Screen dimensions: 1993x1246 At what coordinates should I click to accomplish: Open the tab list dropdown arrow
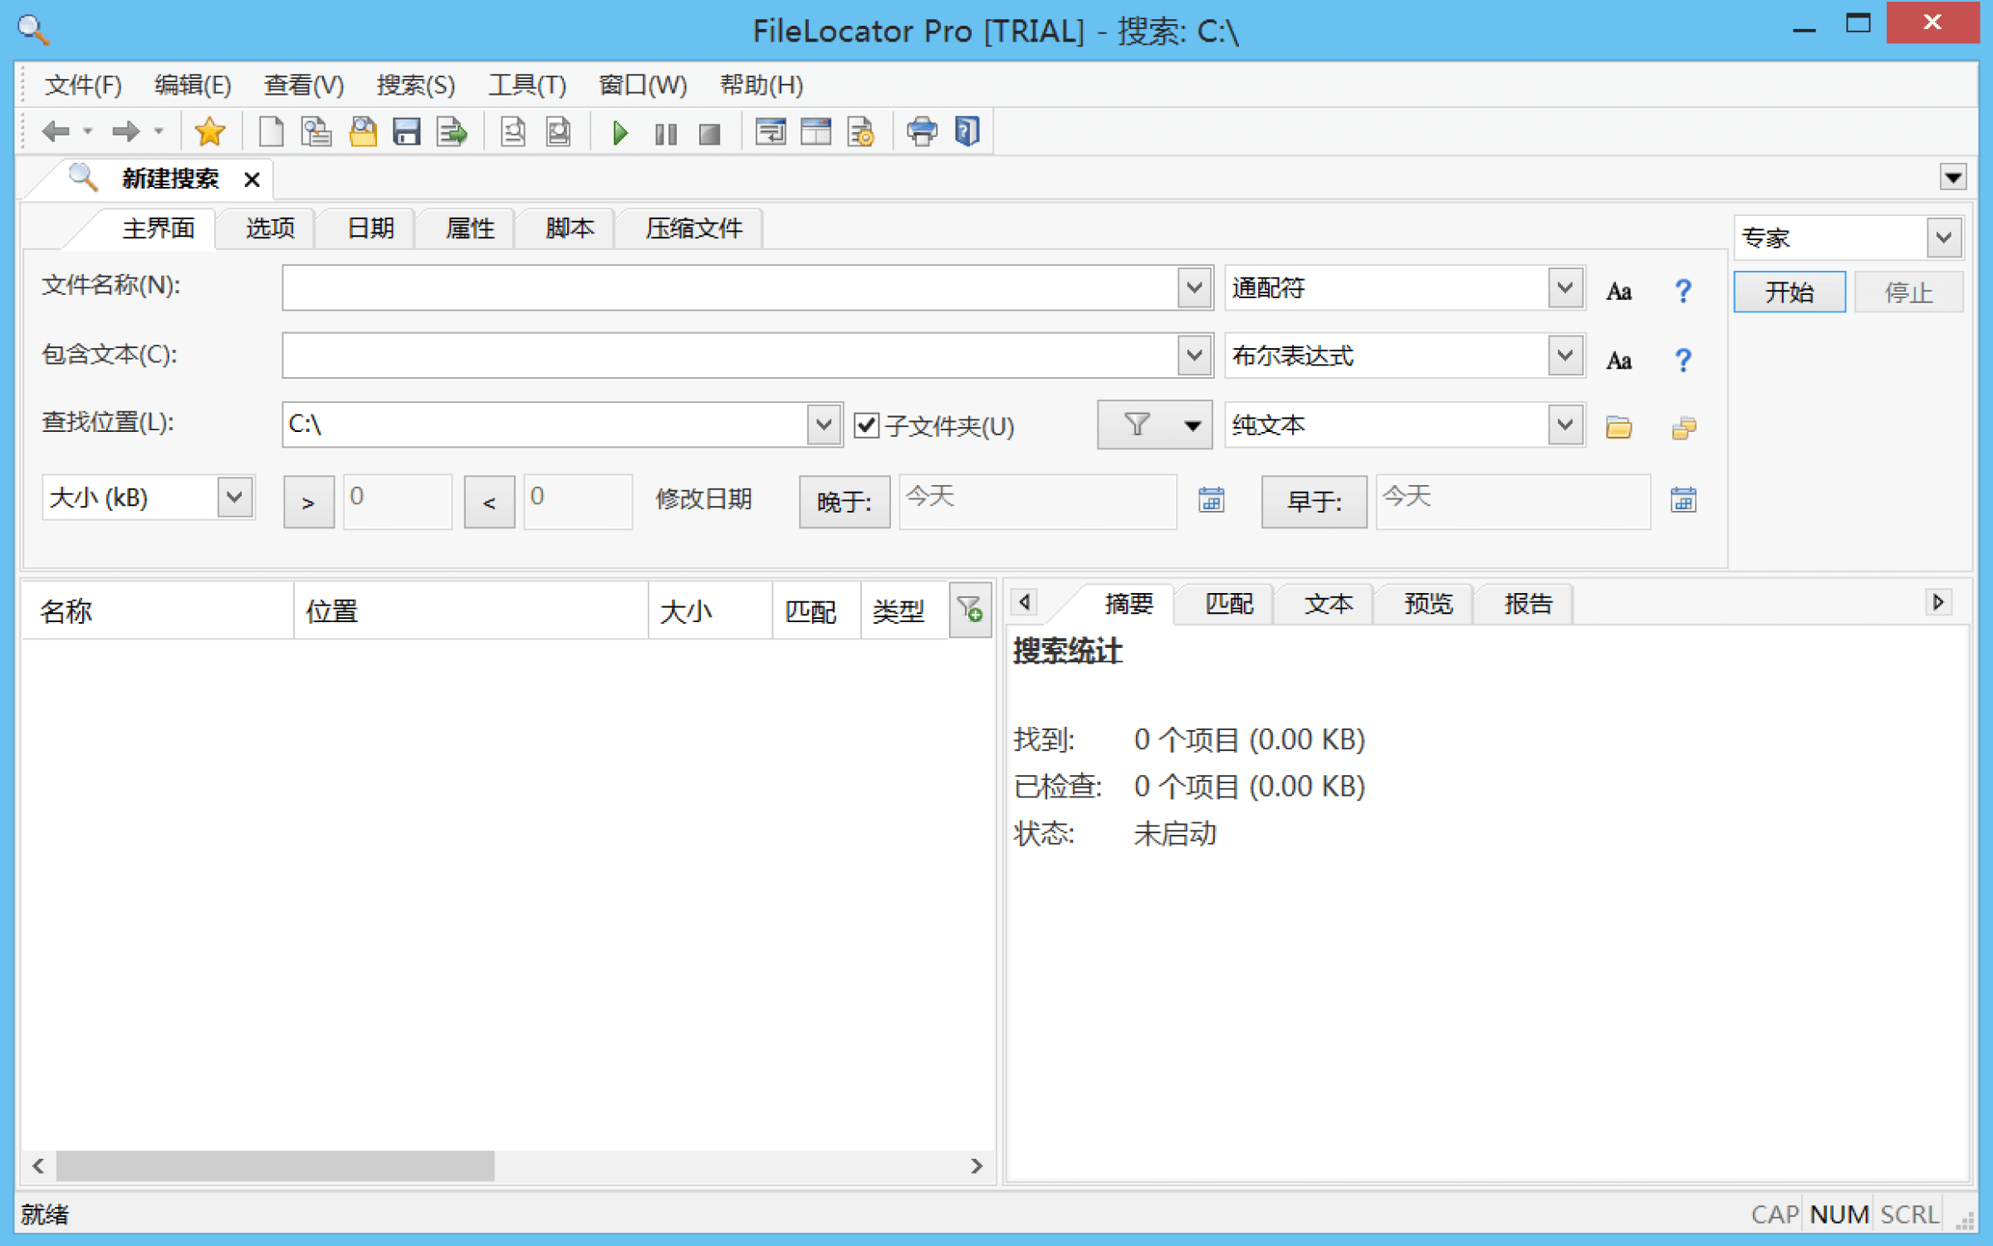pyautogui.click(x=1952, y=177)
